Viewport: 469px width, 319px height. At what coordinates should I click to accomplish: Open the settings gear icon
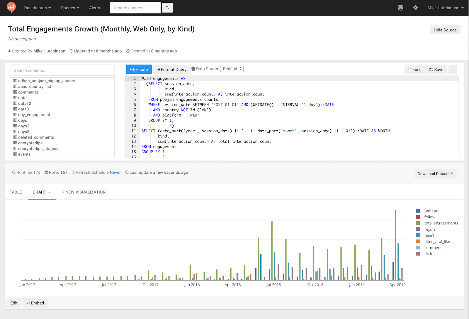pos(415,8)
